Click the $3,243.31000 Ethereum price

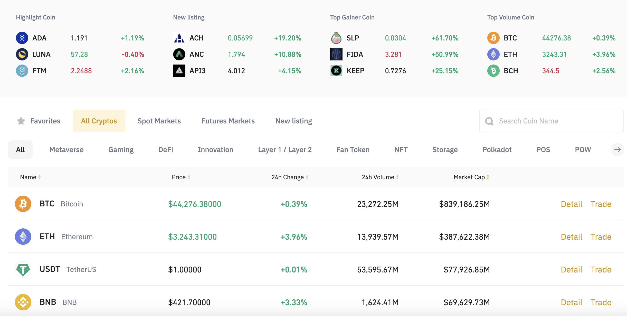coord(192,237)
